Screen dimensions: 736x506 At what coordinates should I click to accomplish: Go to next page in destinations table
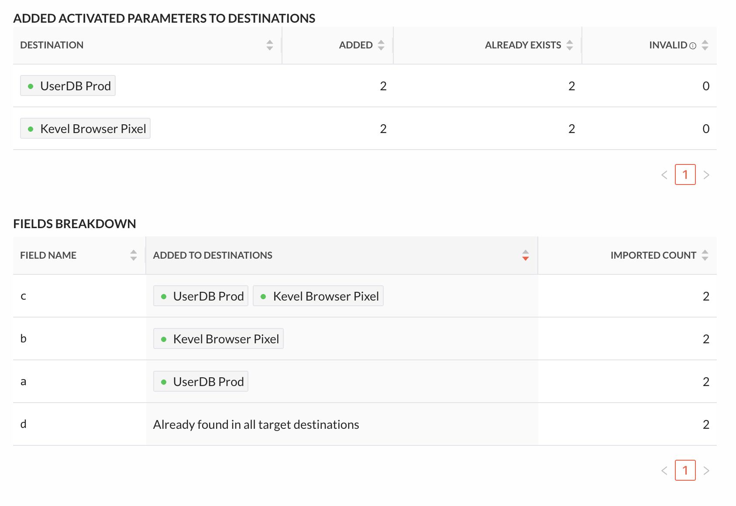(706, 175)
